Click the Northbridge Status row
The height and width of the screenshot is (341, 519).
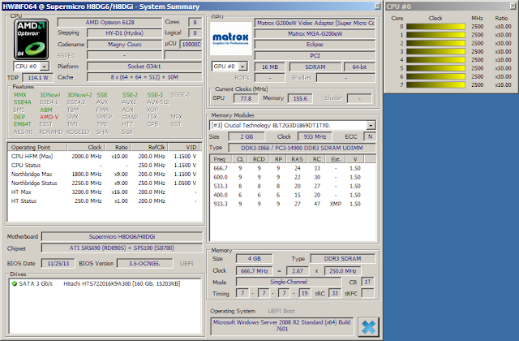coord(104,183)
